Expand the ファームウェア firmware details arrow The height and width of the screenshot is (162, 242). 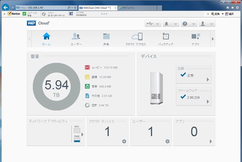208,102
